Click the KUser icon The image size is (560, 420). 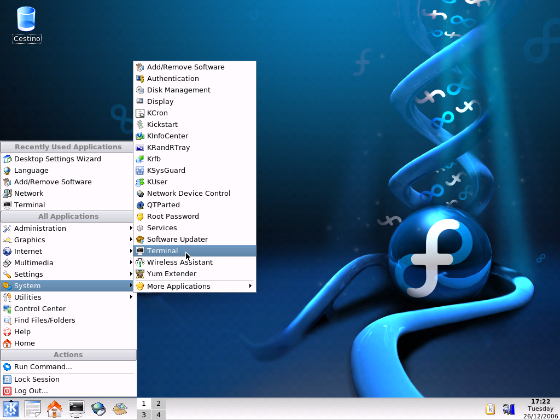(x=140, y=182)
